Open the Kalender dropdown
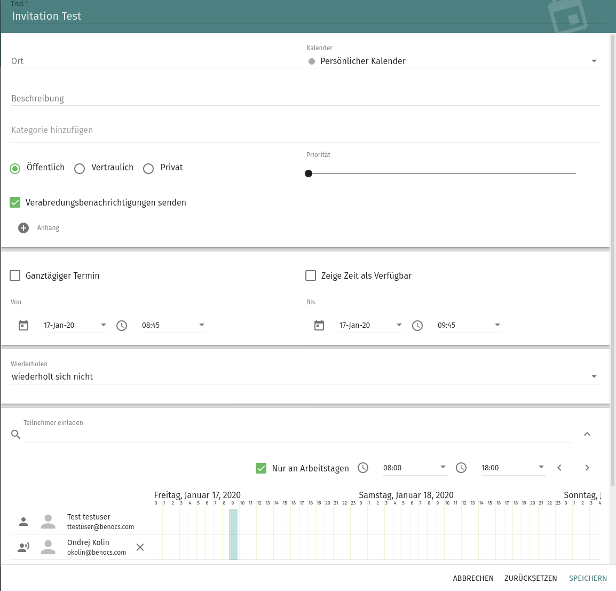The height and width of the screenshot is (591, 616). point(454,61)
